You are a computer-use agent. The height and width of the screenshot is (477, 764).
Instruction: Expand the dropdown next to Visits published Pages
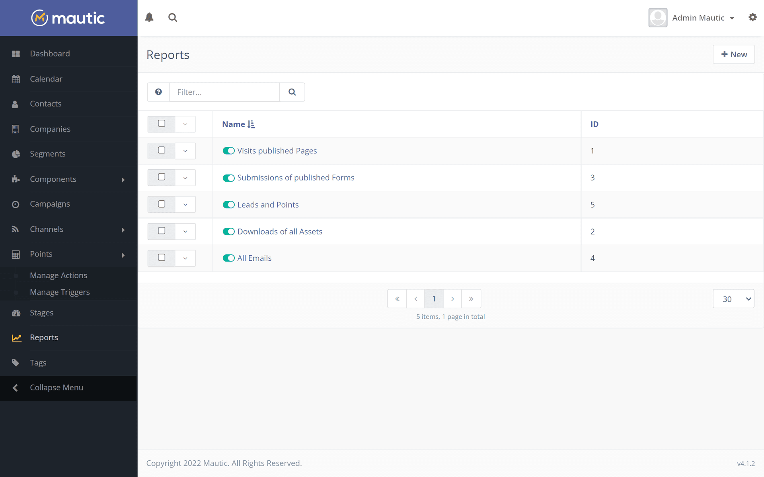186,151
